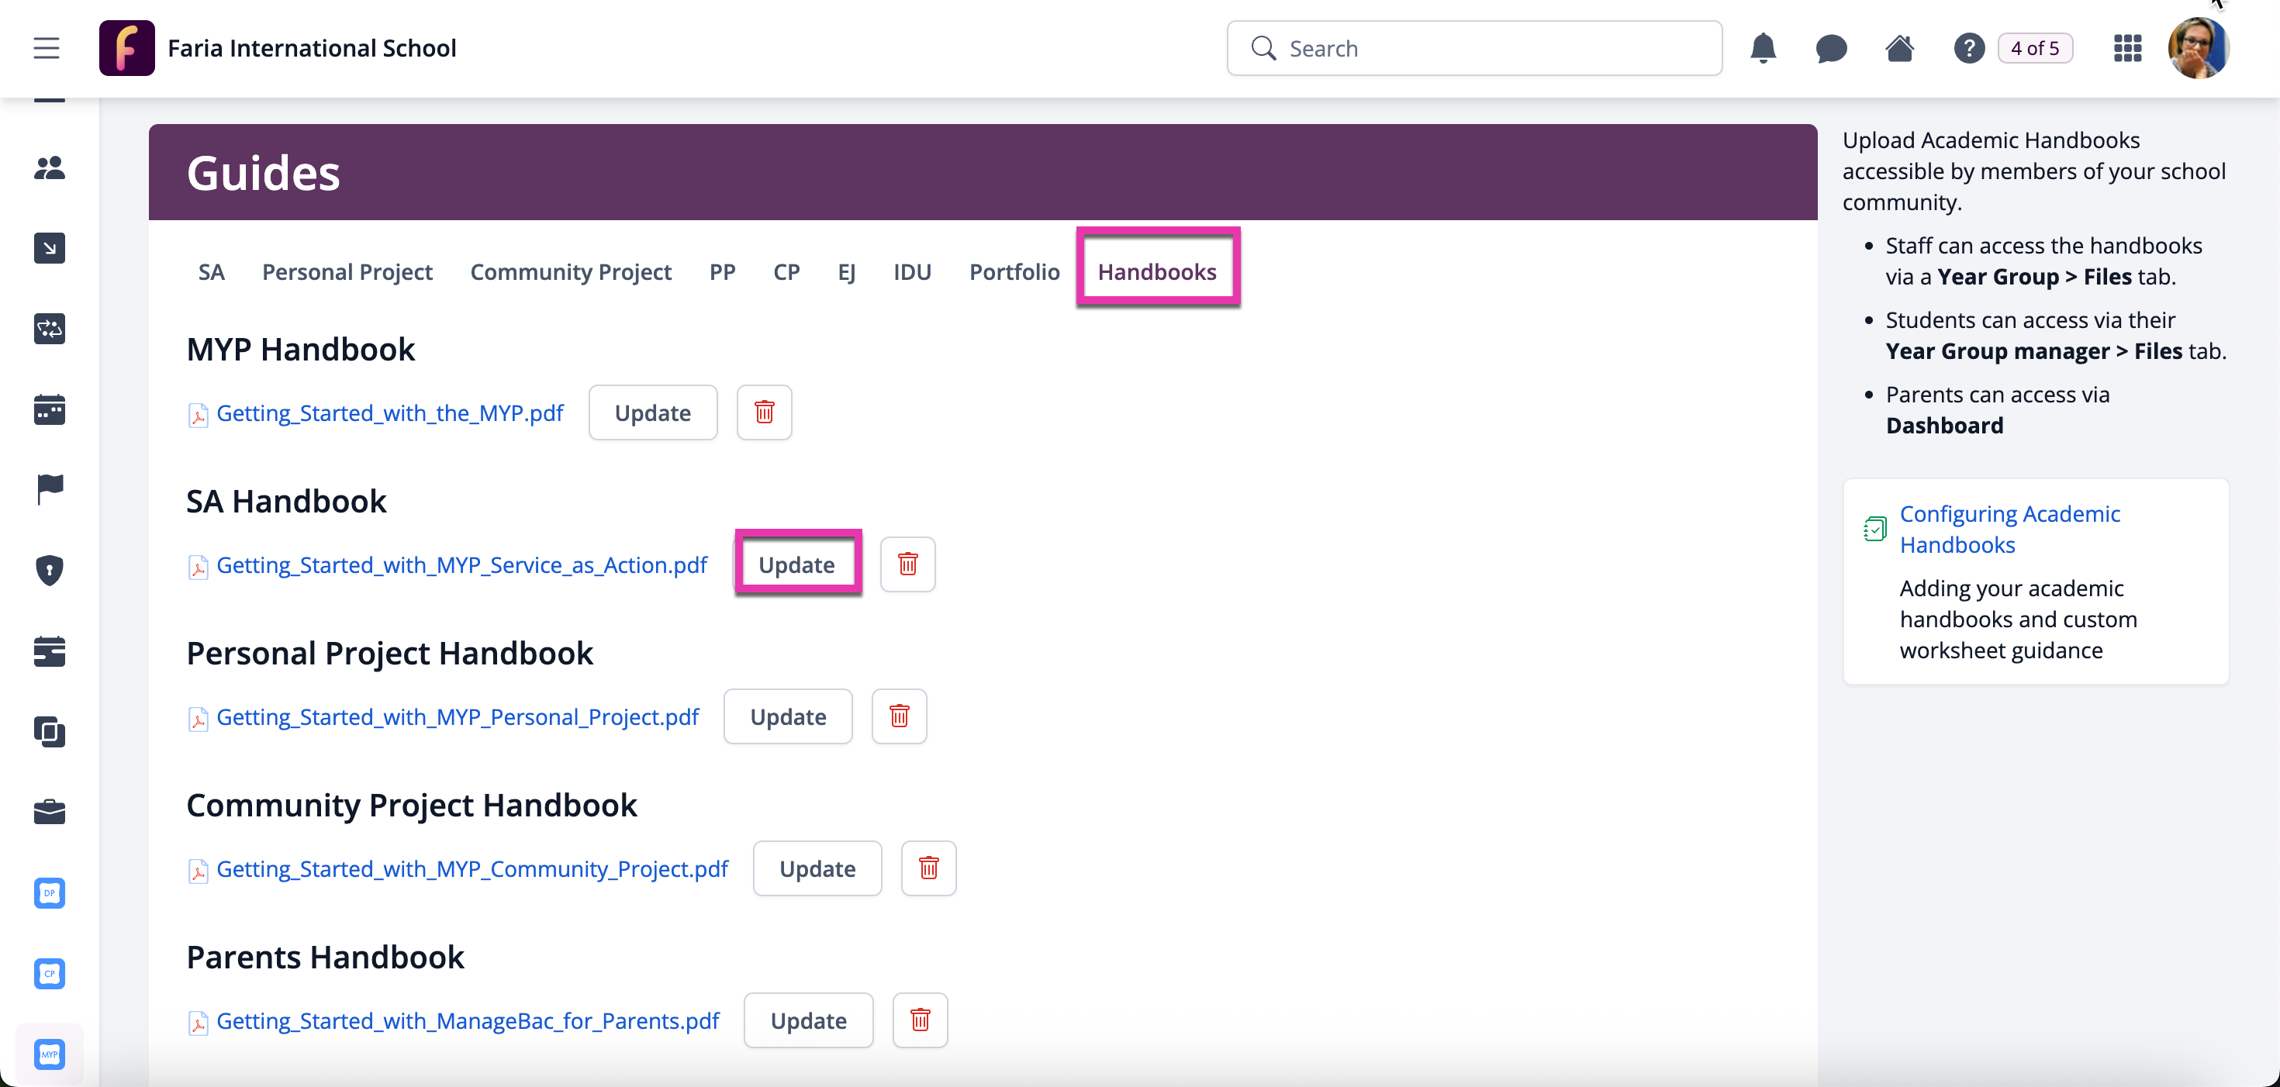Delete the Personal Project Handbook file
Image resolution: width=2280 pixels, height=1087 pixels.
click(898, 717)
